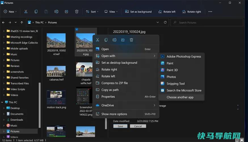This screenshot has width=248, height=142.
Task: Go up one folder with the up arrow
Action: pyautogui.click(x=22, y=22)
